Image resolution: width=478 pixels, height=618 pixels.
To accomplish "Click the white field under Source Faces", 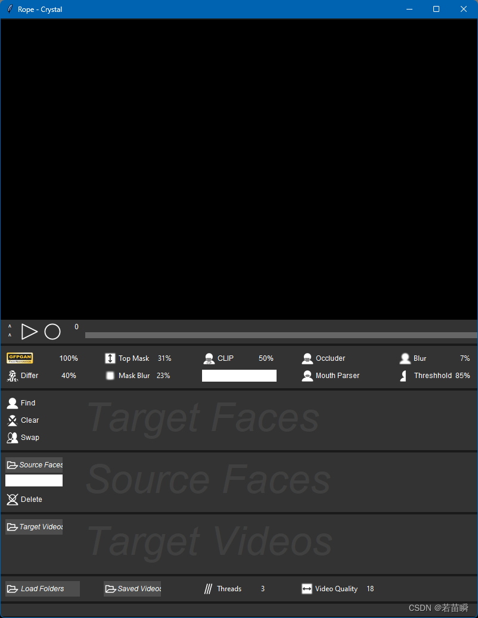I will click(34, 480).
